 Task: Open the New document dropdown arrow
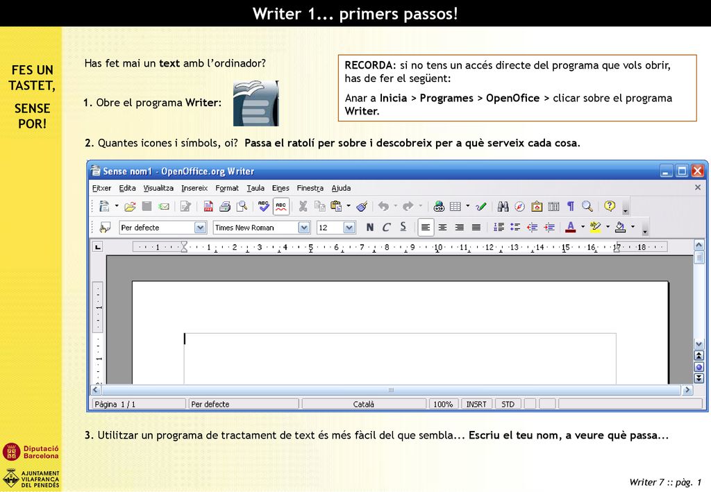click(117, 206)
